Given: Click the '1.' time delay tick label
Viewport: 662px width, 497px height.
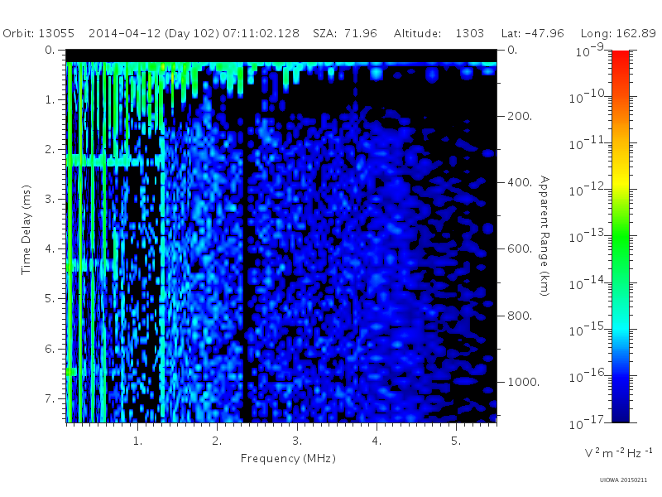Looking at the screenshot, I should (x=50, y=100).
